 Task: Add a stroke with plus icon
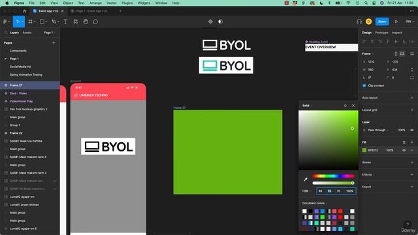pos(412,163)
